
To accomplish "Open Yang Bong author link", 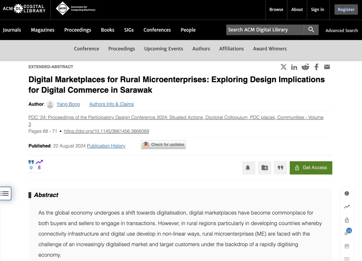I will pos(68,104).
